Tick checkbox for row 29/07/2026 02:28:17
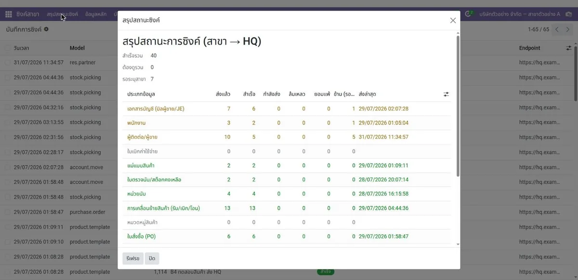 pyautogui.click(x=8, y=152)
